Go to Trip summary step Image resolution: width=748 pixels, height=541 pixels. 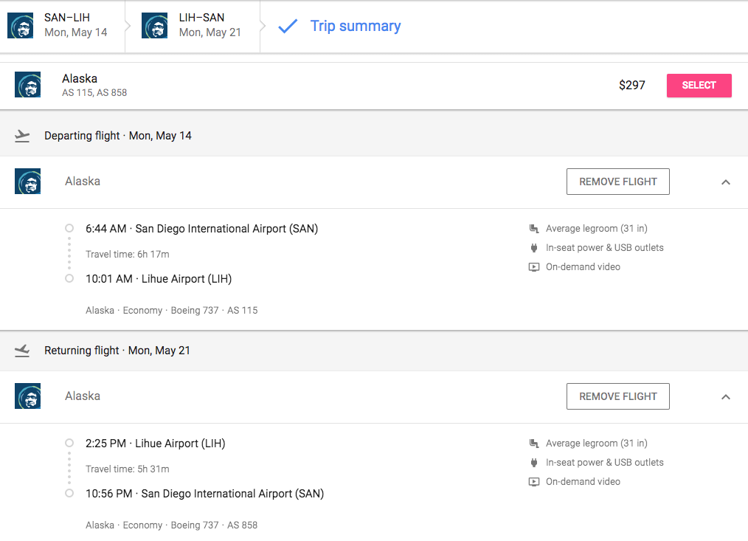pos(355,27)
